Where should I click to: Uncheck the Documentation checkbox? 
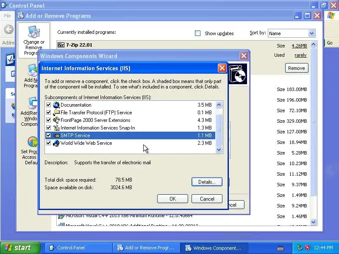click(x=48, y=105)
